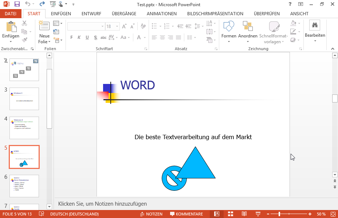338x218 pixels.
Task: Decrease the font size with the smaller A
Action: (x=132, y=27)
